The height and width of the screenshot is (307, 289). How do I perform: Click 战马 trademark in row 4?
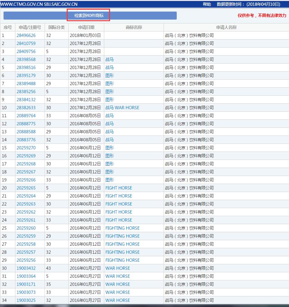click(109, 59)
